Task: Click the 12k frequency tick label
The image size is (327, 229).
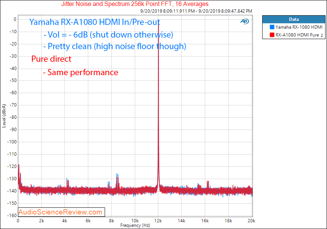Action: point(158,221)
